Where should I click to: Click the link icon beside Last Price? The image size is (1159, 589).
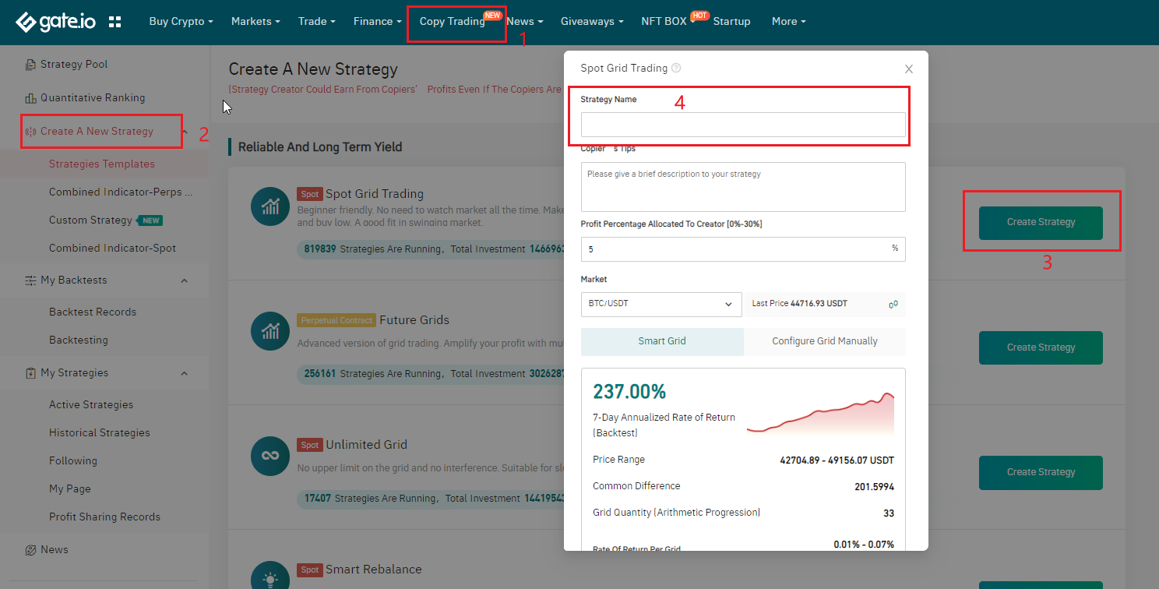pyautogui.click(x=893, y=305)
